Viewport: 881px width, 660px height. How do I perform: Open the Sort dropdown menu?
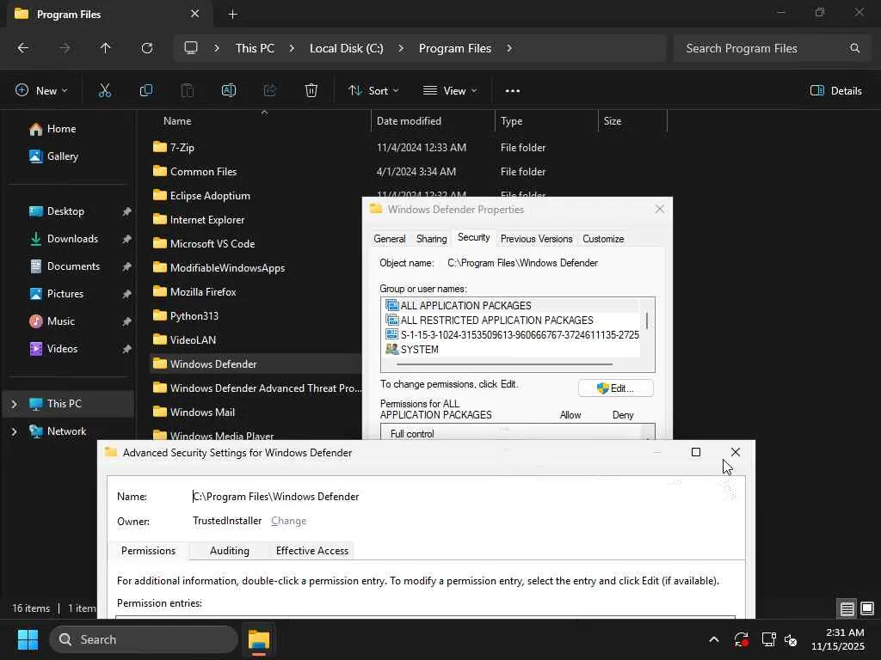tap(373, 90)
